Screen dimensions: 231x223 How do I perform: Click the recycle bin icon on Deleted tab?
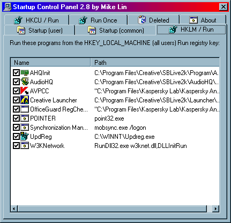tap(142, 20)
